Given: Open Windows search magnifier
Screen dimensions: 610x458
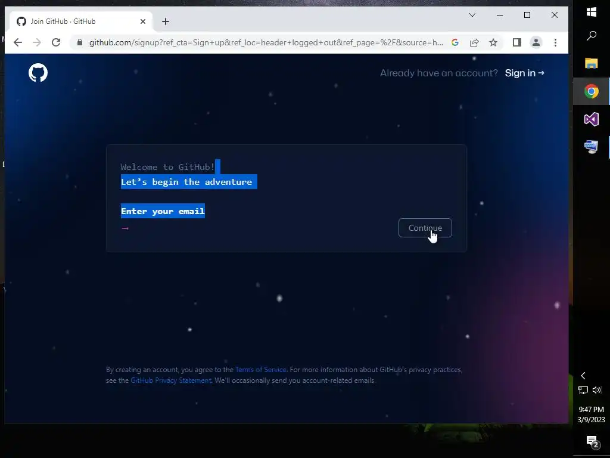Looking at the screenshot, I should pyautogui.click(x=592, y=36).
